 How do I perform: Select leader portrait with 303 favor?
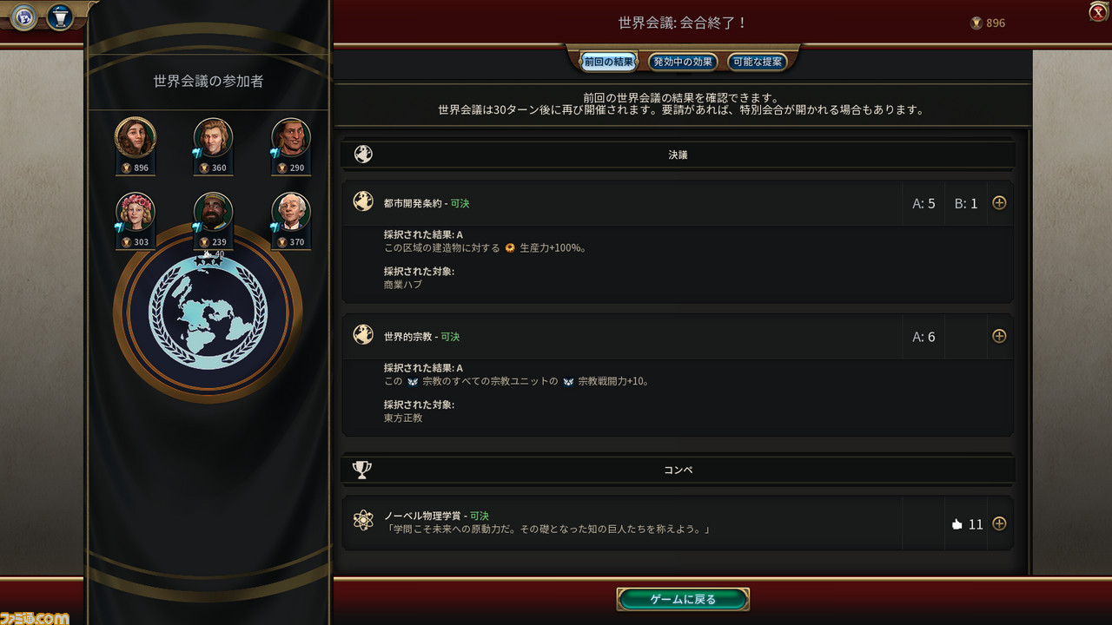click(136, 213)
